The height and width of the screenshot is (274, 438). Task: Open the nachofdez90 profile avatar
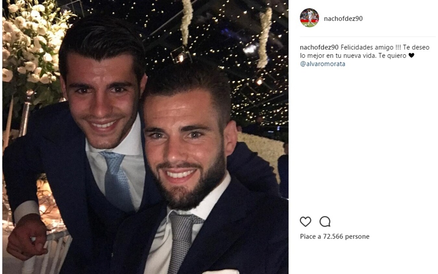pos(309,18)
